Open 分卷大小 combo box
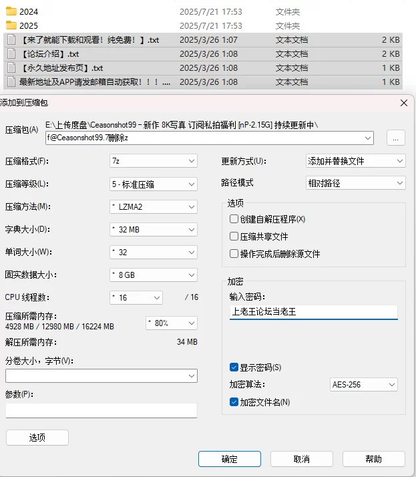 tap(101, 375)
